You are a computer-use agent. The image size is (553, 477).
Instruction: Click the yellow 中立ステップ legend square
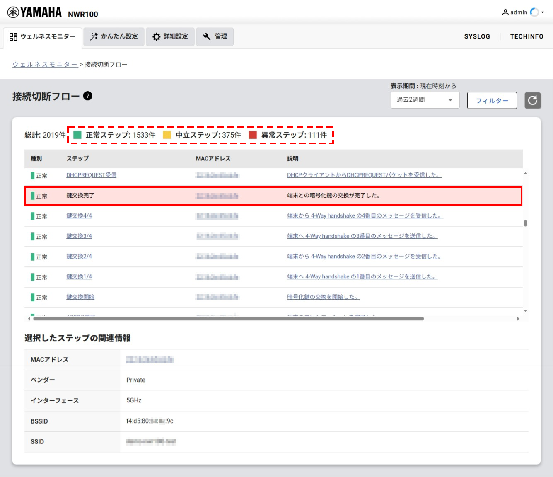167,135
